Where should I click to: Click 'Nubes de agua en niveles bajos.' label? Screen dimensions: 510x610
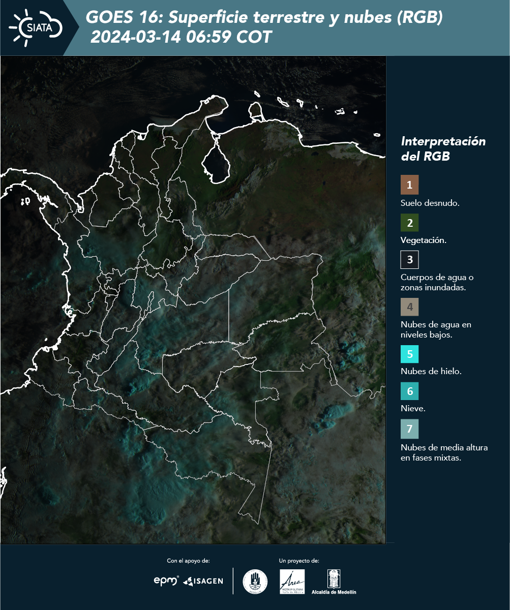pyautogui.click(x=436, y=329)
